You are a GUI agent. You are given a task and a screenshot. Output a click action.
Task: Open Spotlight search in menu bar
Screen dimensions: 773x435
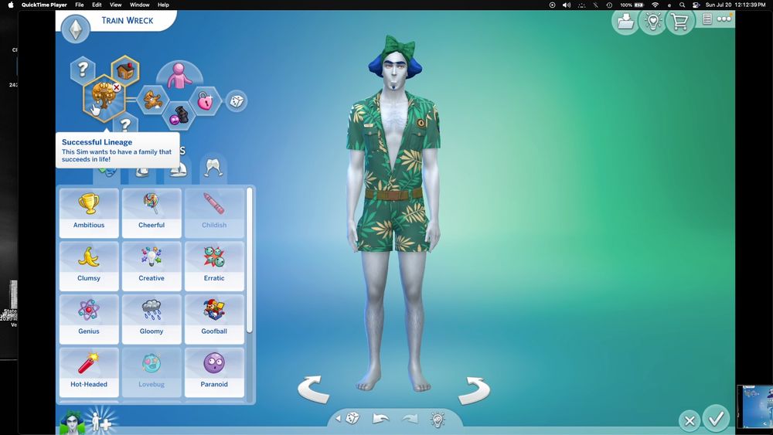pyautogui.click(x=682, y=5)
